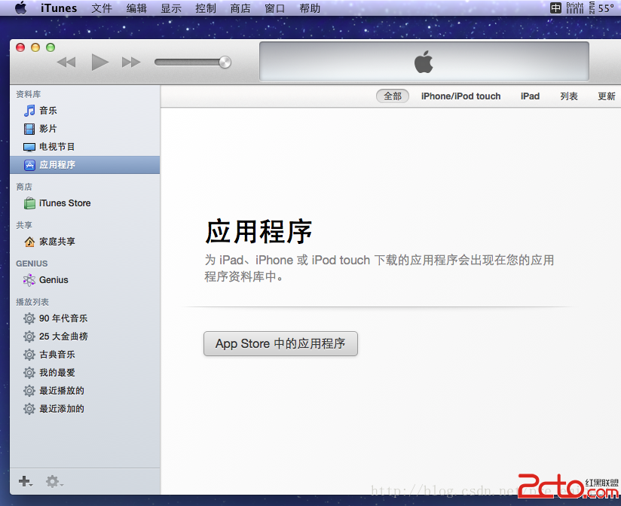The image size is (621, 506).
Task: Open the Music library icon
Action: pos(29,111)
